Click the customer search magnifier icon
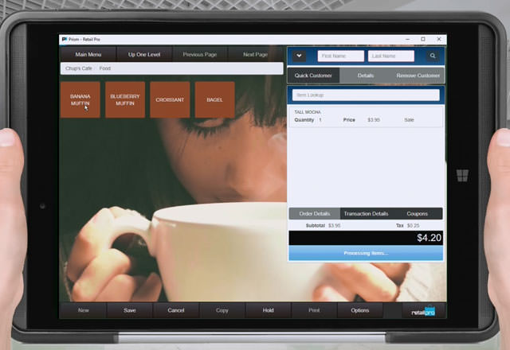The height and width of the screenshot is (350, 510). point(433,56)
